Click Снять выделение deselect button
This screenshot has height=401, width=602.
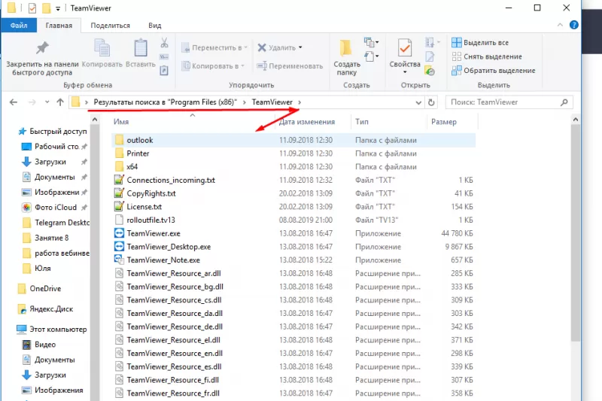point(487,56)
